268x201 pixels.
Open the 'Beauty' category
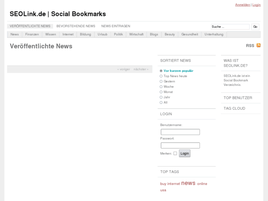170,34
